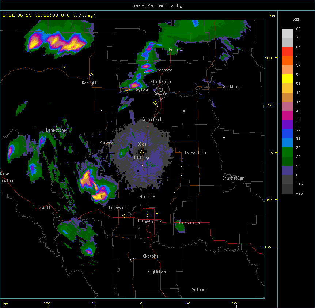Click the Sylvan label
Screen dimensions: 315x308
pyautogui.click(x=143, y=90)
